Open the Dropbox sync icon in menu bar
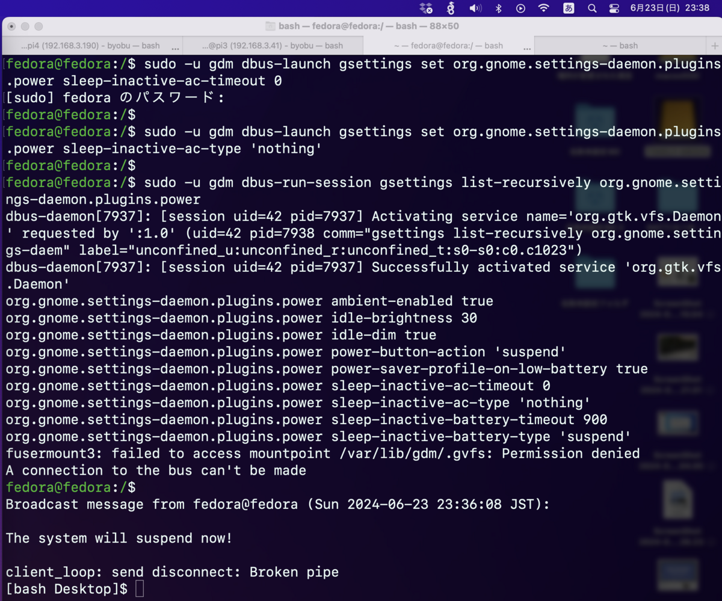This screenshot has height=601, width=722. click(426, 8)
